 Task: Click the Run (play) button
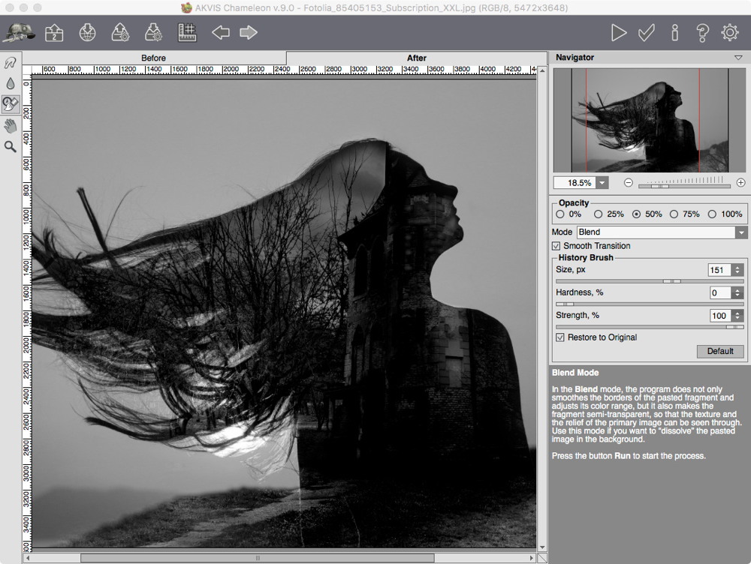(618, 32)
